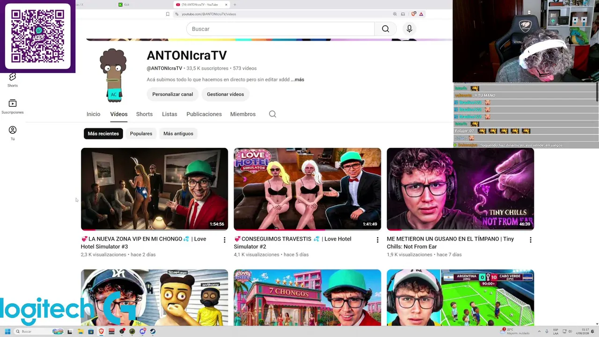
Task: Click the zoom magnifier icon in address bar
Action: (395, 14)
